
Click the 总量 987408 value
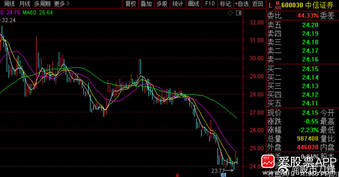(308, 139)
